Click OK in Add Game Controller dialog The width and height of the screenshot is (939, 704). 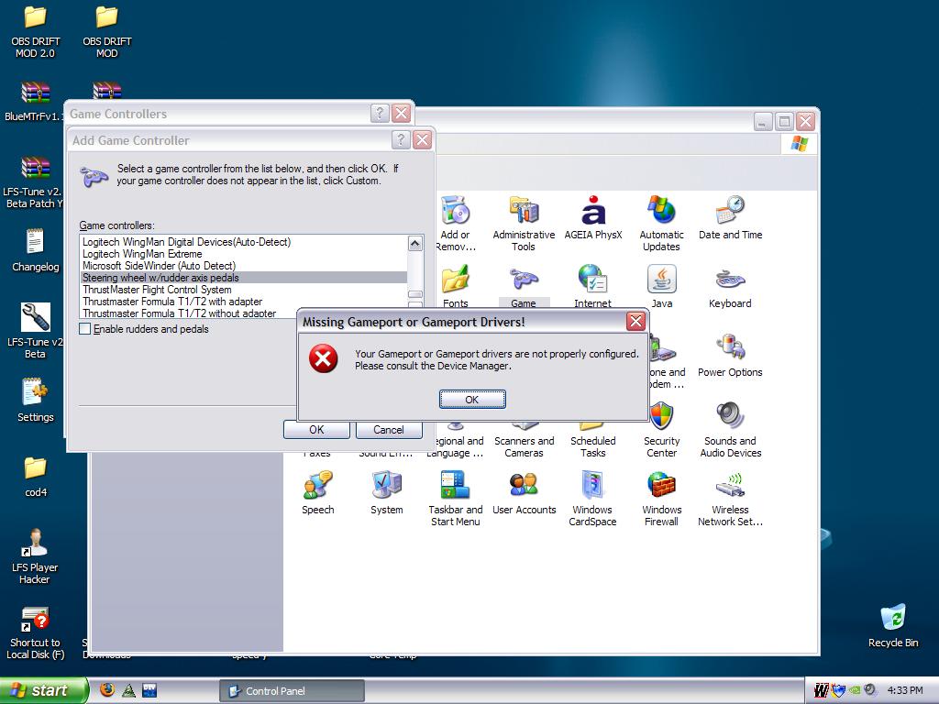pyautogui.click(x=316, y=429)
